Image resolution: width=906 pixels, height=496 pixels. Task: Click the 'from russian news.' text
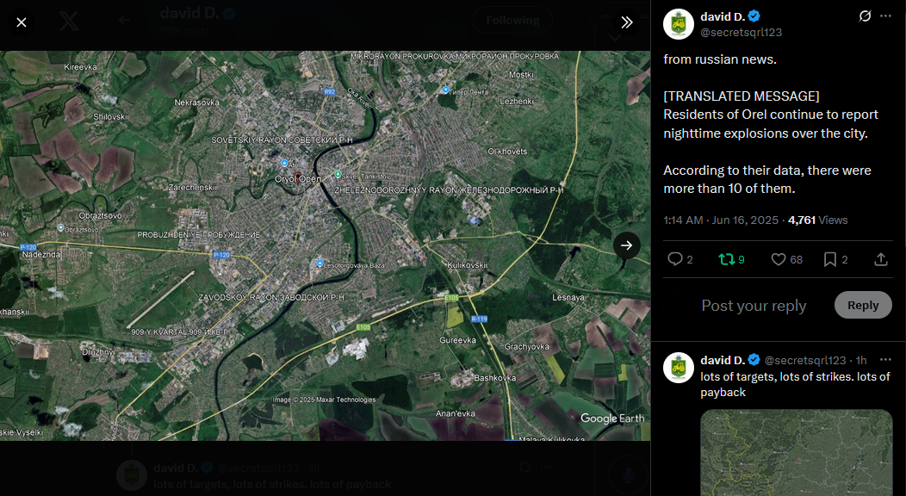click(720, 59)
